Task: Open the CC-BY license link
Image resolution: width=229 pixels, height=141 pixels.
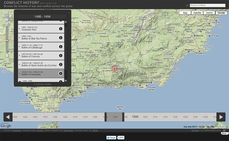Action: click(40, 130)
